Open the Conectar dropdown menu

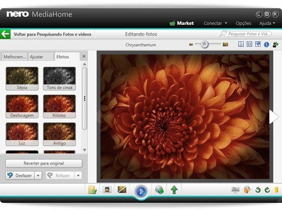(x=215, y=23)
